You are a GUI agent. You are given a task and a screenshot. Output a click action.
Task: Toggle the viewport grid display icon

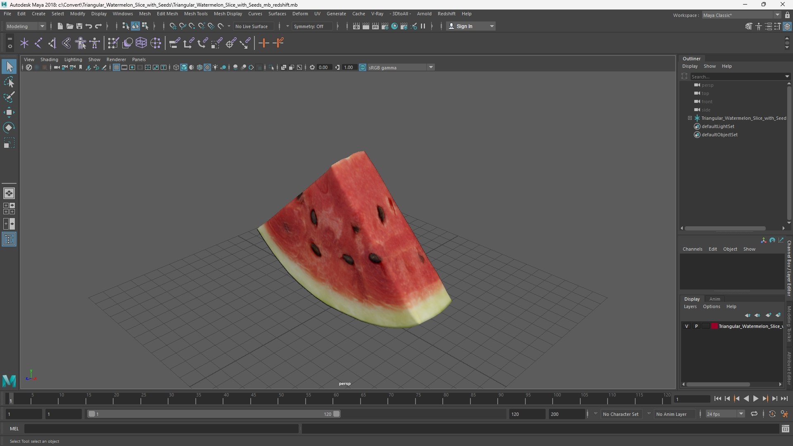point(116,67)
